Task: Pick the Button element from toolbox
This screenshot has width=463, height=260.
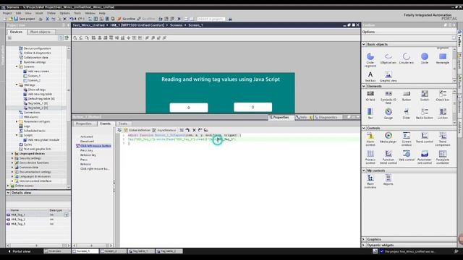Action: pos(407,96)
